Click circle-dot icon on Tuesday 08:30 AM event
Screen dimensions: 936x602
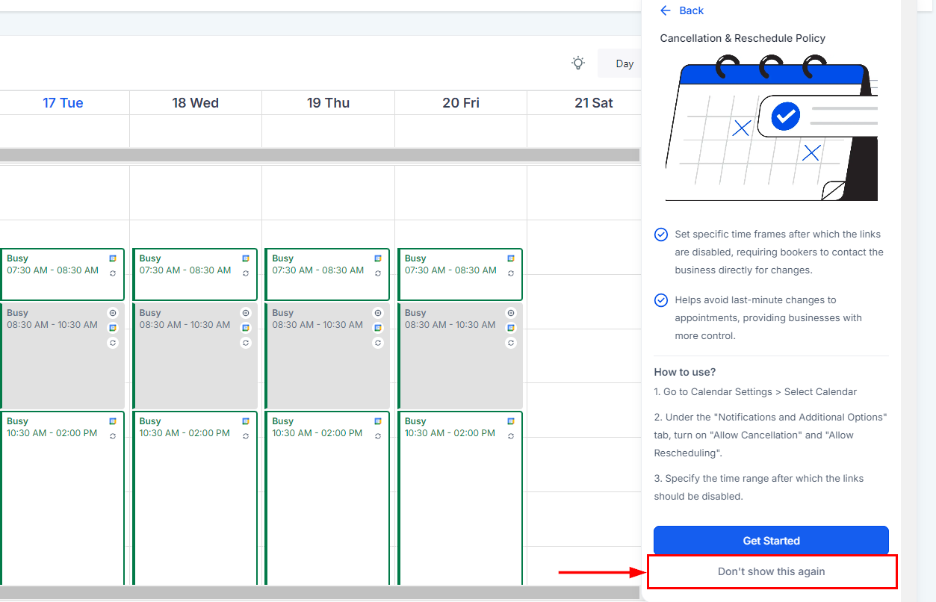[113, 313]
